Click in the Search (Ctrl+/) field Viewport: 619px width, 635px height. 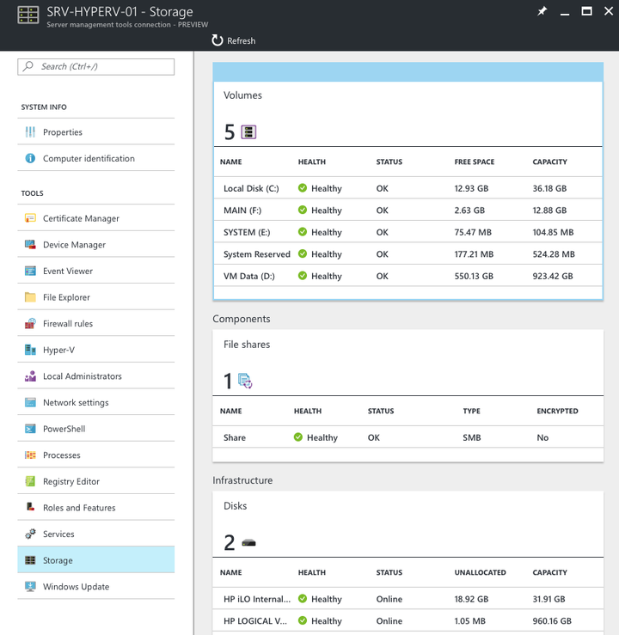(x=96, y=67)
